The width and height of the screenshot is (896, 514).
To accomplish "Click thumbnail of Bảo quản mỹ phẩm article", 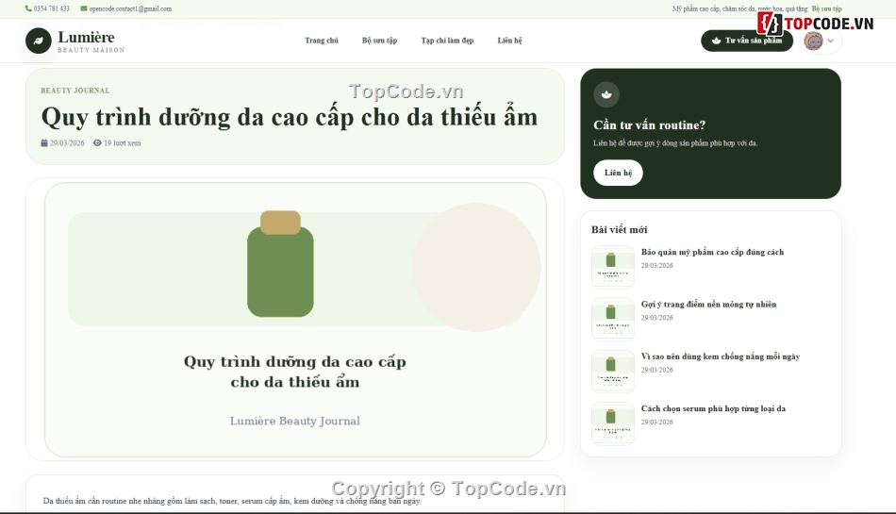I will pyautogui.click(x=612, y=267).
